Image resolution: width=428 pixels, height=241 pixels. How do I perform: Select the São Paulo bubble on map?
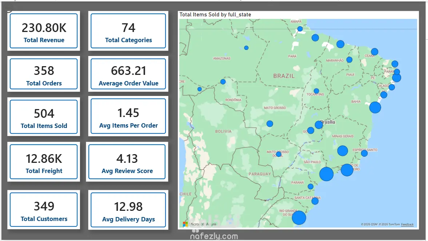(x=327, y=174)
